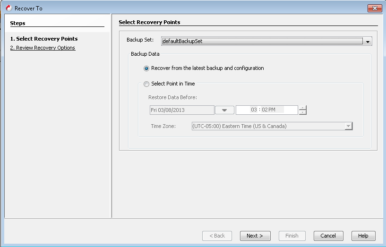The height and width of the screenshot is (247, 386).
Task: Decrease the time using the spinner down arrow
Action: [x=303, y=112]
